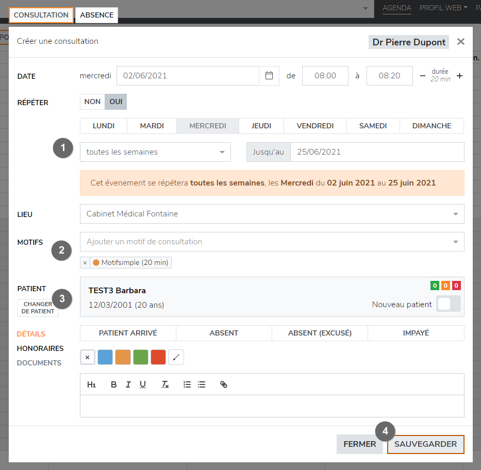Remove the Motifsimple motif tag
The image size is (481, 470).
tap(85, 263)
